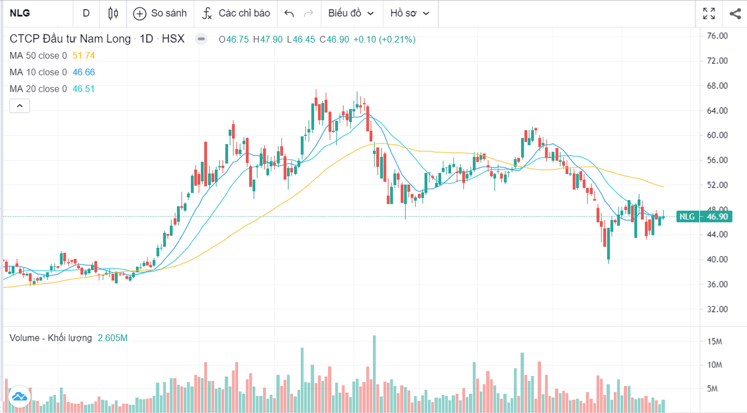Select the MA 50 close 0 legend
747x413 pixels.
coord(38,55)
